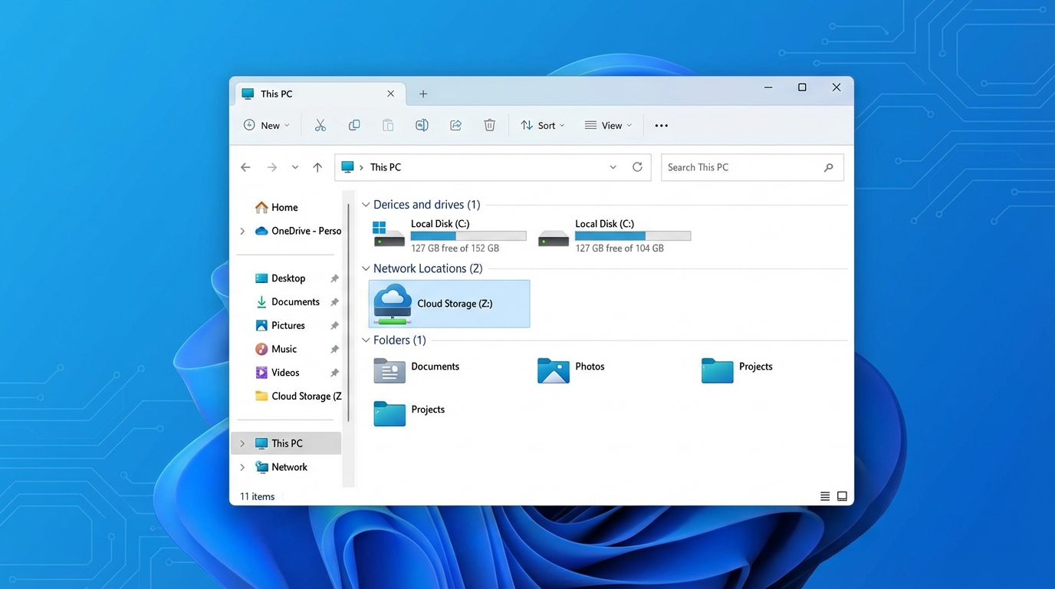Select the Cut icon in the toolbar
Screen dimensions: 1055x589
(x=320, y=124)
